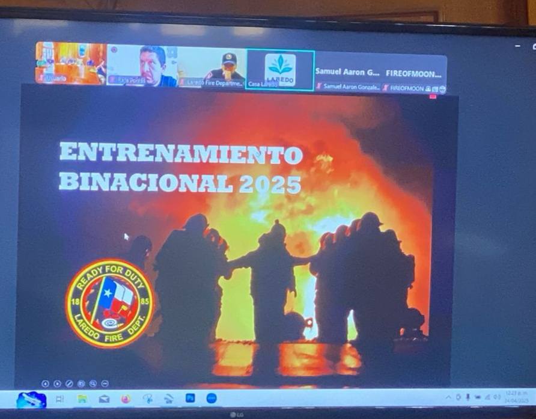Toggle the volume speaker icon in system tray

[497, 397]
